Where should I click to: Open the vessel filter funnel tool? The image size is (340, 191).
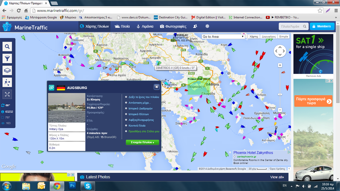7,58
